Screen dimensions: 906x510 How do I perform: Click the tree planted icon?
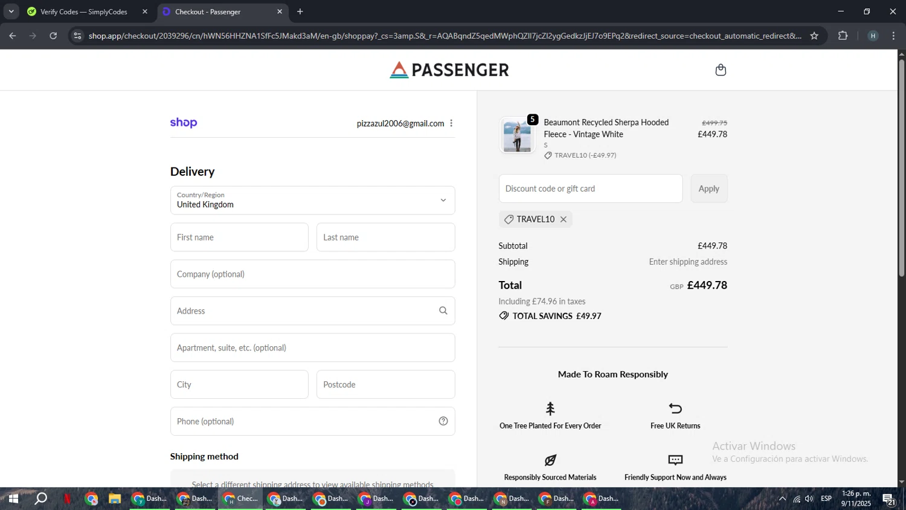(x=550, y=409)
